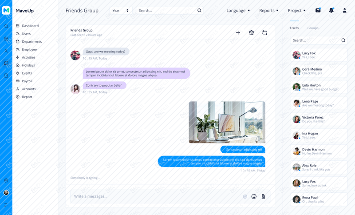The height and width of the screenshot is (215, 355).
Task: Go to Departments in the side menu
Action: click(x=29, y=42)
